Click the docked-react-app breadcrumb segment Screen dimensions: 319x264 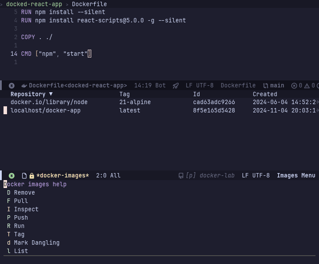[x=34, y=4]
